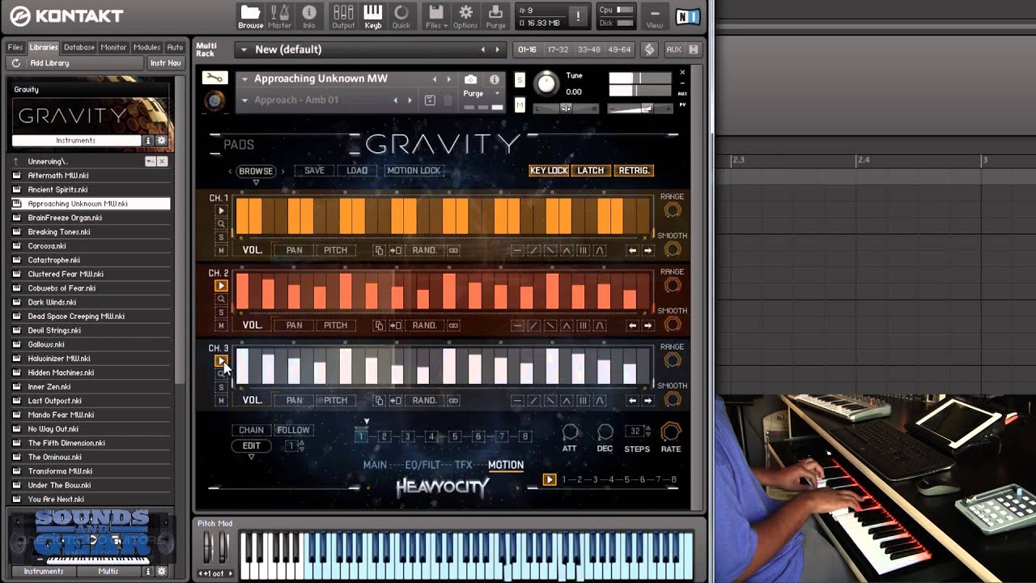
Task: Open Approach - Amb 01 snapshot dropdown arrow
Action: point(245,100)
